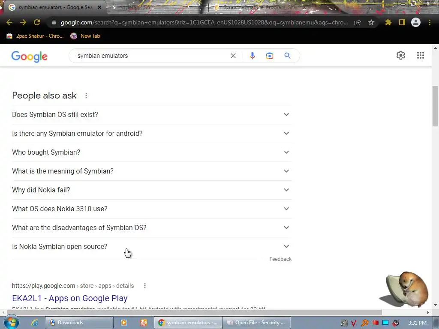Viewport: 439px width, 329px height.
Task: Expand 'Is Nokia Symbian open source?'
Action: [x=152, y=246]
